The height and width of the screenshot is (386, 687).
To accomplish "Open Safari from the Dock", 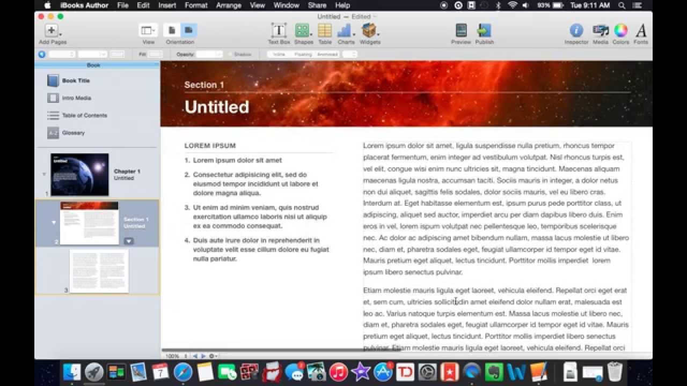I will pos(183,372).
